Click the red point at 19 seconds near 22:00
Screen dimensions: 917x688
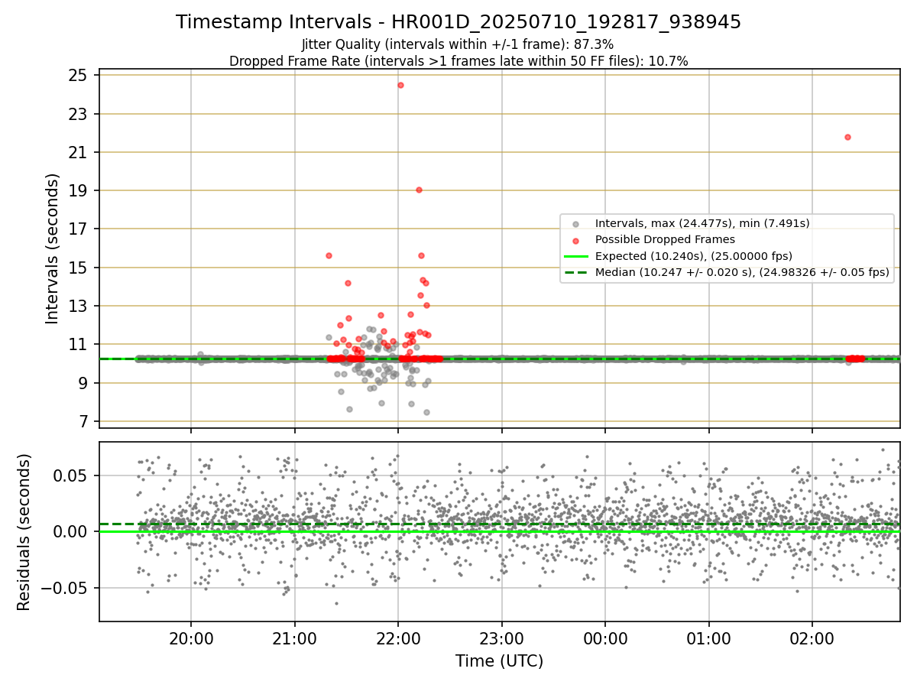point(419,190)
